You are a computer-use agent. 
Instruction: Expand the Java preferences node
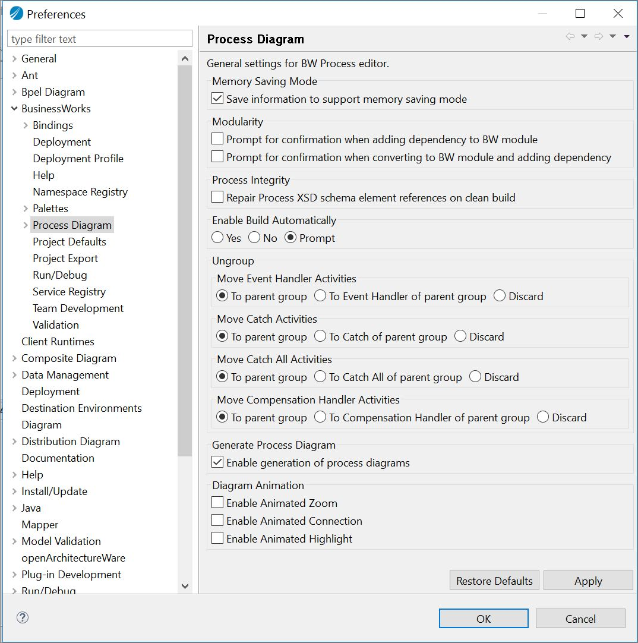coord(14,508)
